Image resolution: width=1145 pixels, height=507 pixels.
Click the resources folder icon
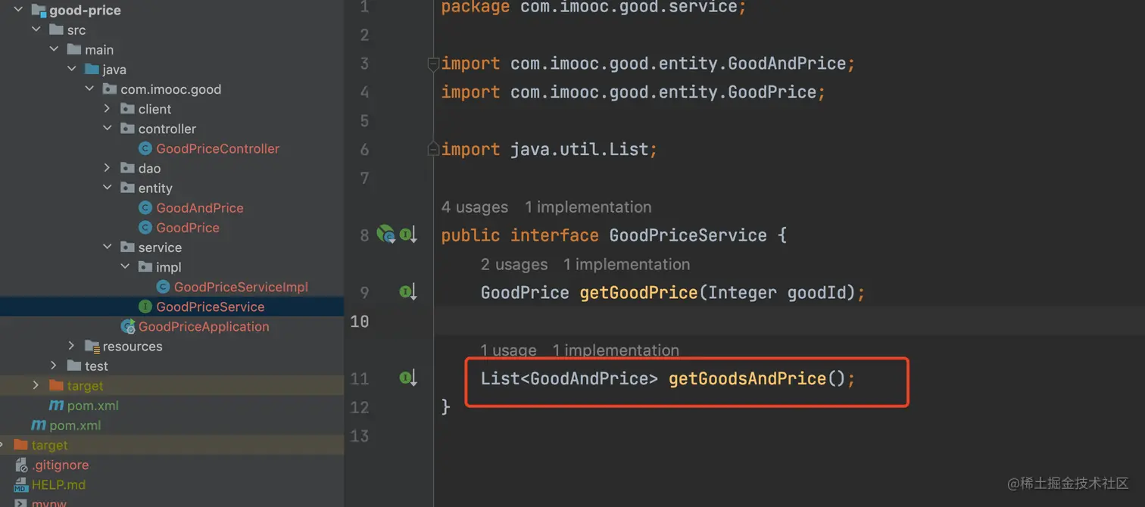click(x=92, y=346)
